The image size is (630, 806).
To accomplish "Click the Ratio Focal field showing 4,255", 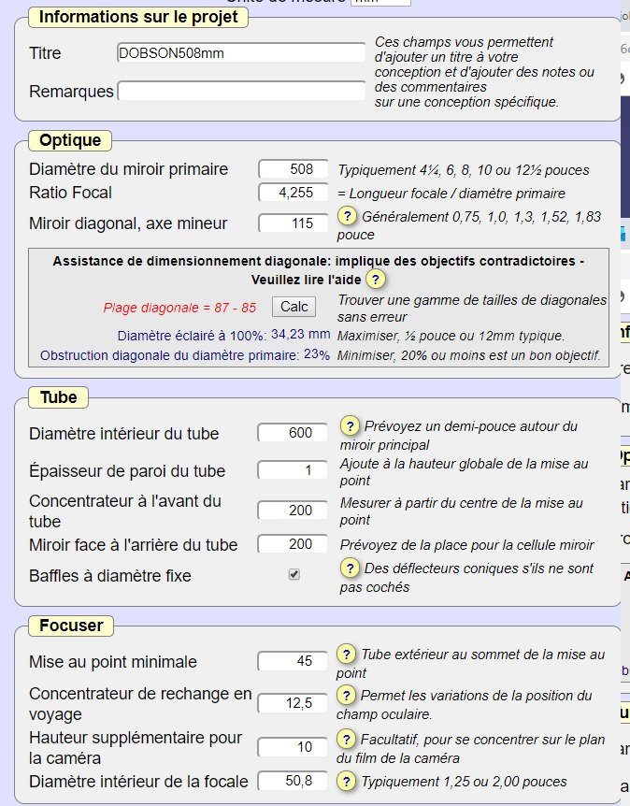I will pos(294,193).
